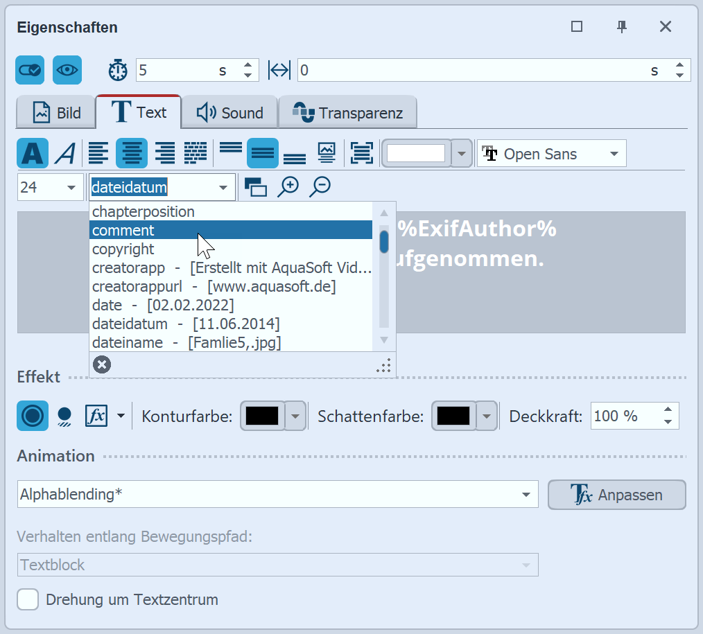Toggle the text outline effect button
This screenshot has width=703, height=634.
pyautogui.click(x=33, y=416)
